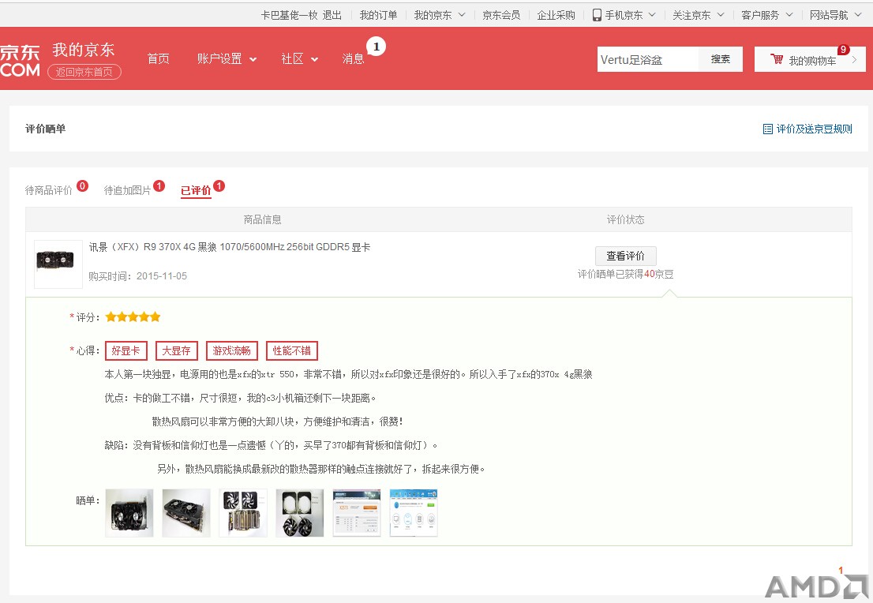Go to the 首页 menu item

coord(158,59)
